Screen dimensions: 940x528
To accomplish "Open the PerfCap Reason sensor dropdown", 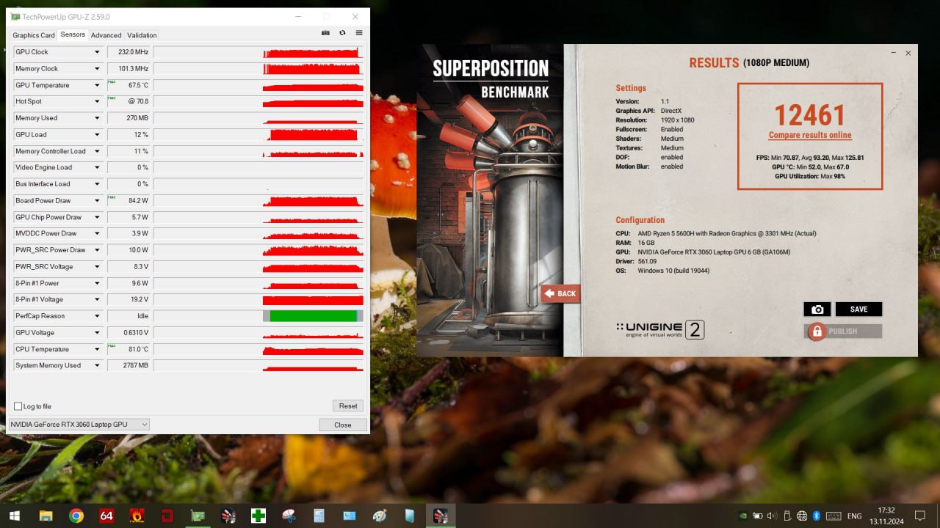I will pyautogui.click(x=97, y=316).
